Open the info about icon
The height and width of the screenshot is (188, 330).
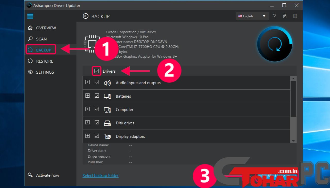(x=295, y=16)
